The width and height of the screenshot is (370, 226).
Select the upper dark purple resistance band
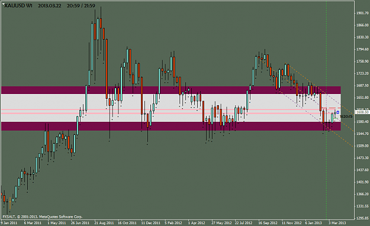(x=171, y=90)
